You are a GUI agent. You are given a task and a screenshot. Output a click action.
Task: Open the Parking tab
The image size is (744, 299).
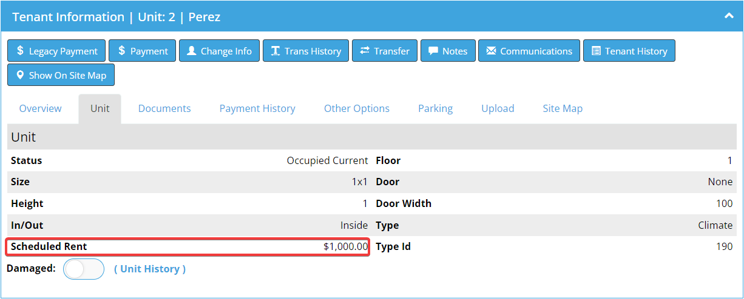click(435, 108)
